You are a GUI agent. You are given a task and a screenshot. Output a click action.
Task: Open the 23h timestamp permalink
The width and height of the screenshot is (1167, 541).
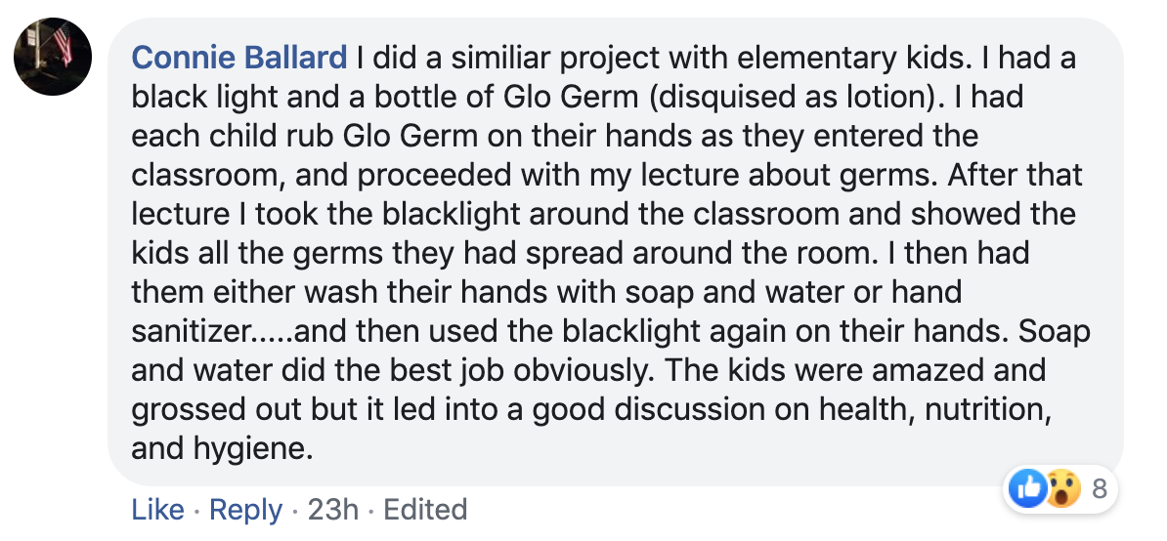pos(332,510)
